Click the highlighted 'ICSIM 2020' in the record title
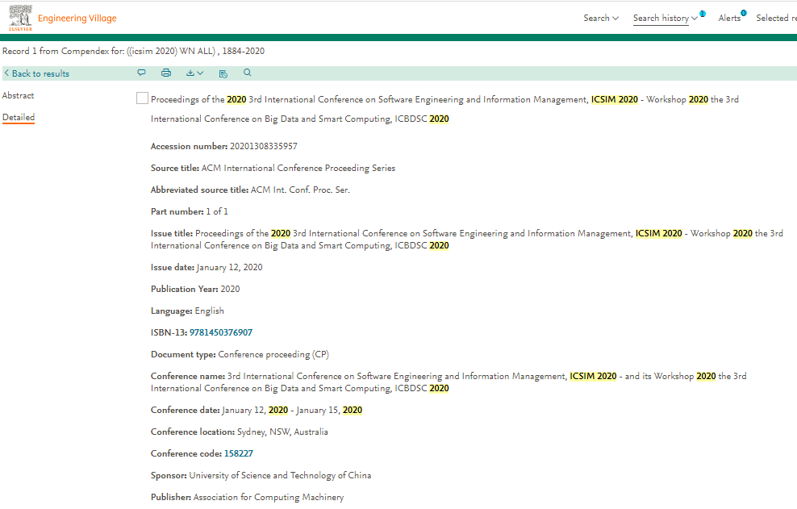This screenshot has height=509, width=797. (615, 100)
